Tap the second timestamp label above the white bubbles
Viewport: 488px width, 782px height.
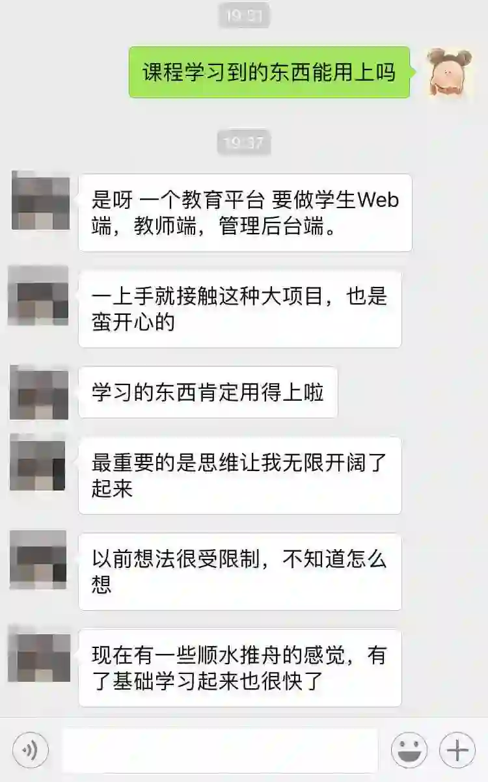(x=243, y=142)
